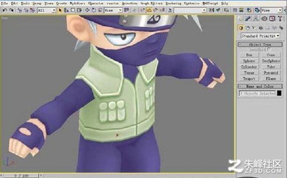Click the Teapot primitive button

249,79
